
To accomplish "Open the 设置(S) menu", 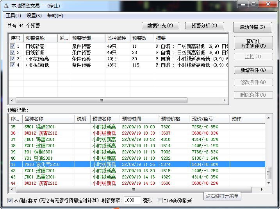I will point(34,16).
